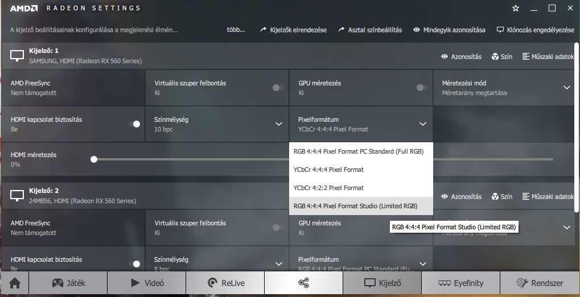The height and width of the screenshot is (297, 580).
Task: Click Kijelző 1 monitor icon
Action: click(17, 56)
